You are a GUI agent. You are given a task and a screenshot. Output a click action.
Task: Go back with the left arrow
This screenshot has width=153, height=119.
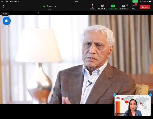[x=3, y=6]
